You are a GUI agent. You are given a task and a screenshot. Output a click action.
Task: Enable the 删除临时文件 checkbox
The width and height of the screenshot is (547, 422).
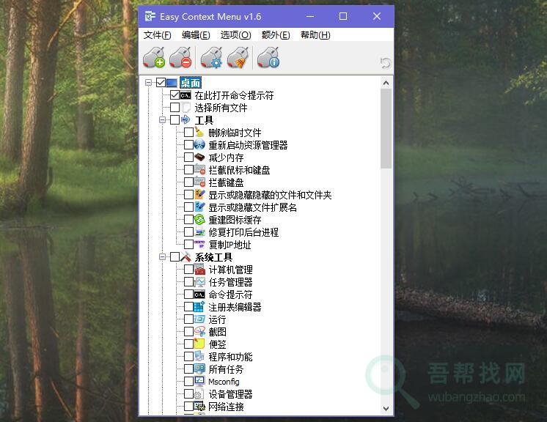click(189, 133)
